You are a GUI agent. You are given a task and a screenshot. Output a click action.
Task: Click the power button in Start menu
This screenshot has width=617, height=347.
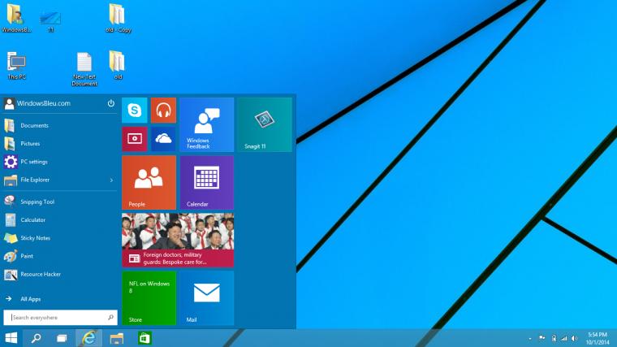point(111,103)
